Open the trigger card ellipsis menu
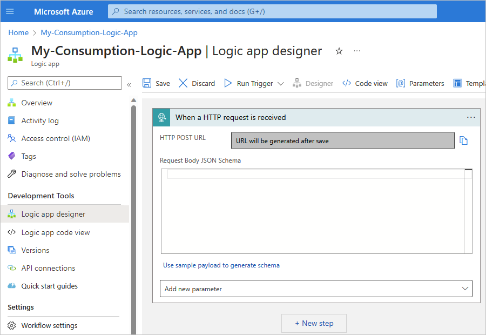Screen dimensions: 486x335 (471, 117)
